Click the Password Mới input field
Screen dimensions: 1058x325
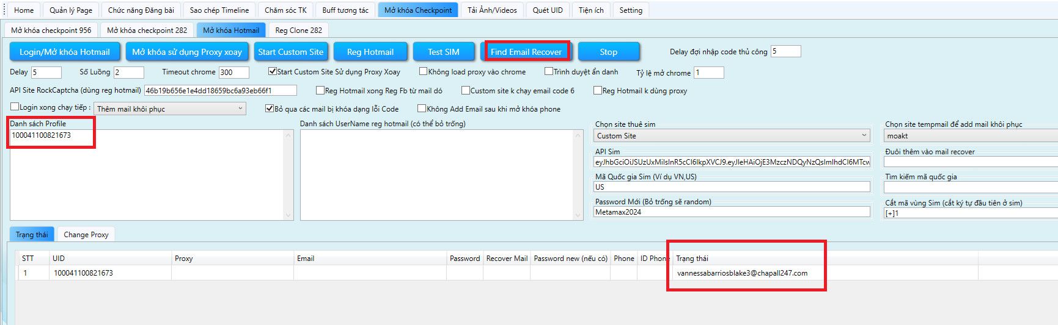pos(732,212)
